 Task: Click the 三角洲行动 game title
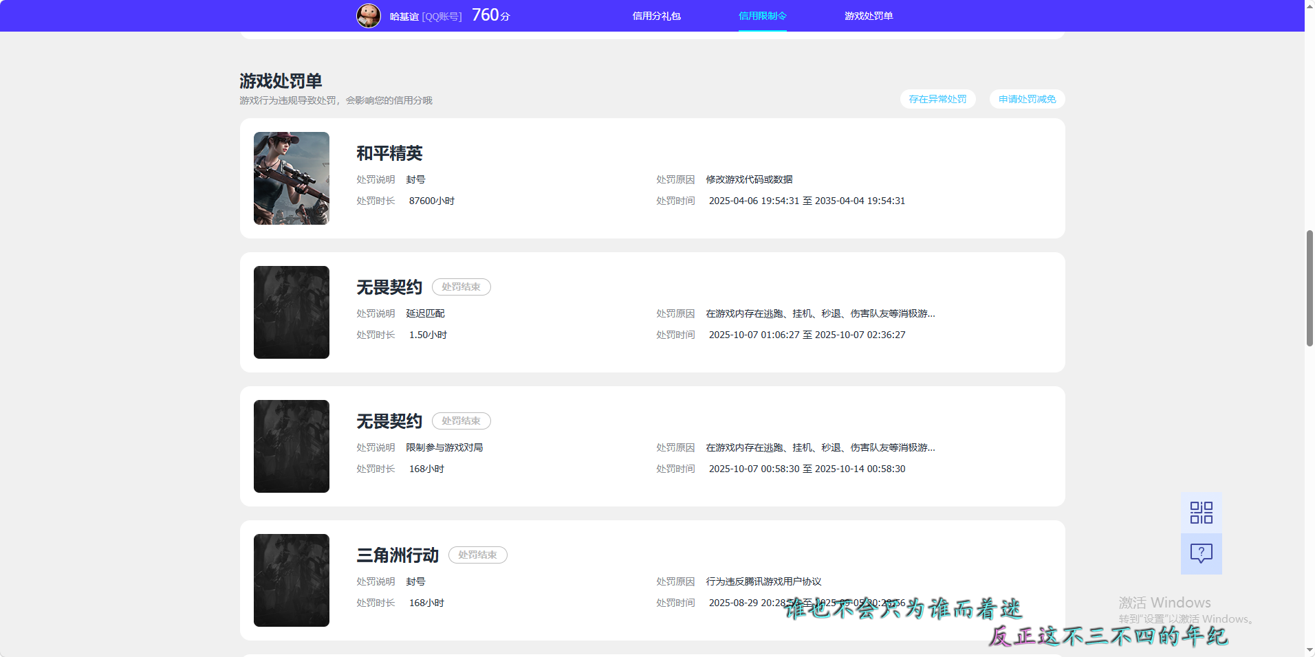[x=398, y=555]
